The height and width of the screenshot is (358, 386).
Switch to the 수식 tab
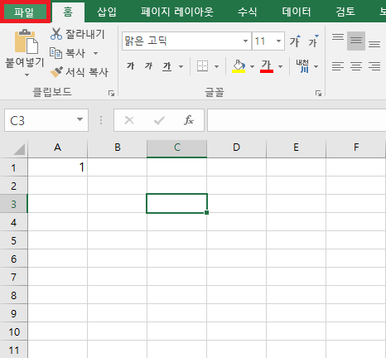(247, 12)
